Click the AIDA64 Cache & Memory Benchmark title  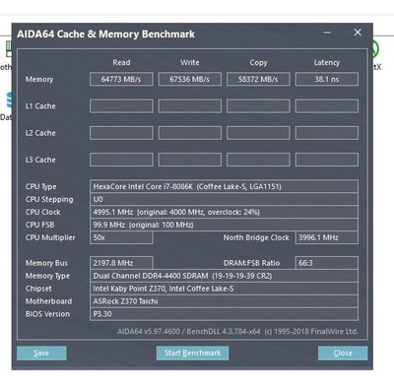click(x=105, y=34)
